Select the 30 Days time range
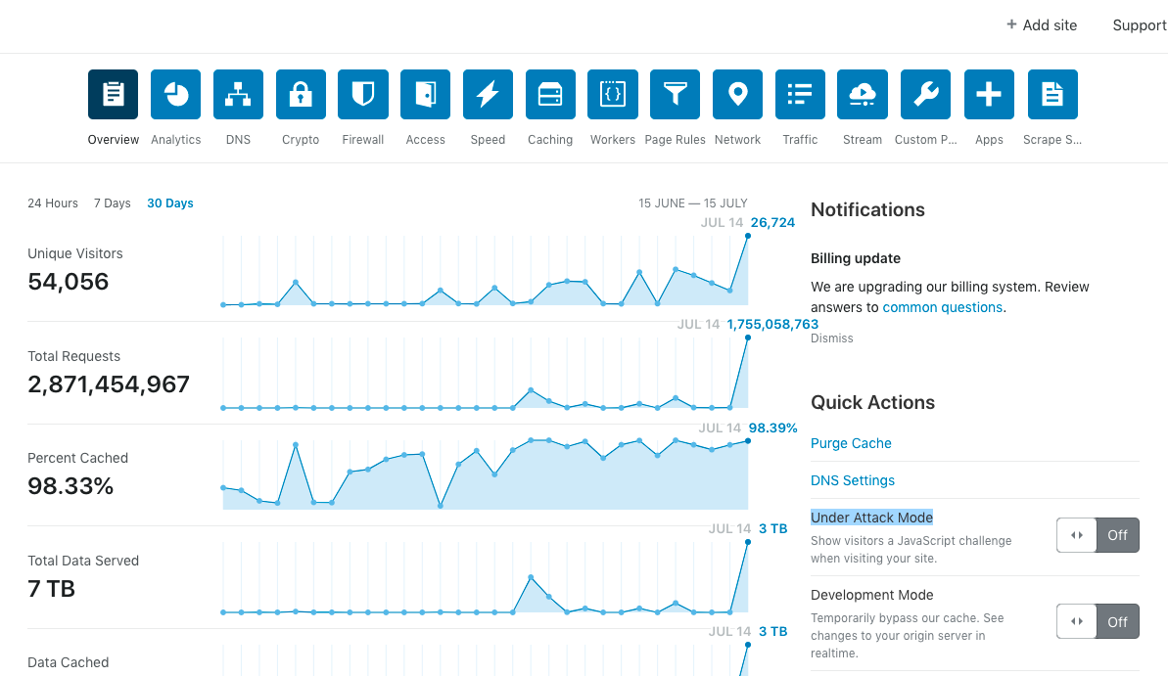 [x=169, y=203]
